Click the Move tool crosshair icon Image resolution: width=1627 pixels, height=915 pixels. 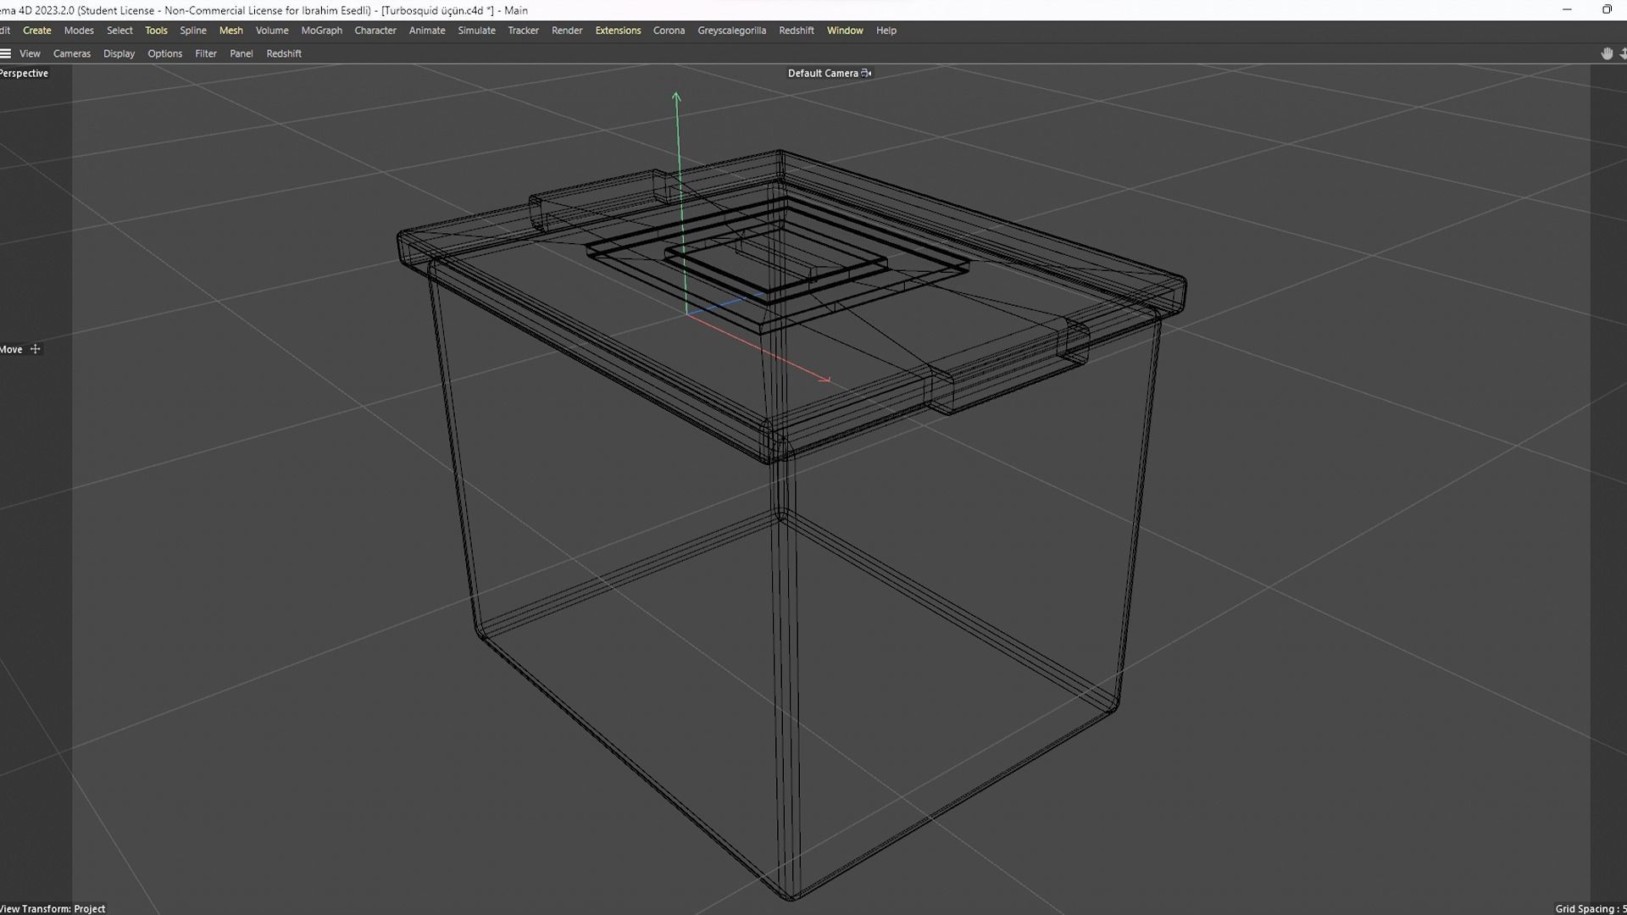36,349
